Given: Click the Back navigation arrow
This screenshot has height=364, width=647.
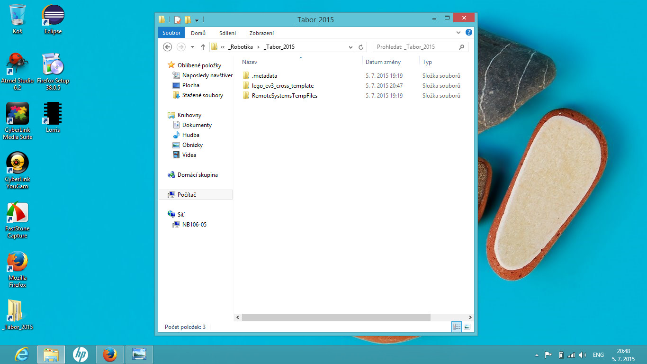Looking at the screenshot, I should (167, 47).
